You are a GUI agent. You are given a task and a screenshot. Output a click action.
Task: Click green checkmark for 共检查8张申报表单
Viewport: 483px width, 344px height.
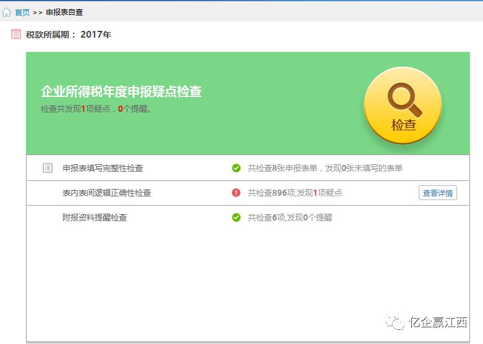click(236, 168)
